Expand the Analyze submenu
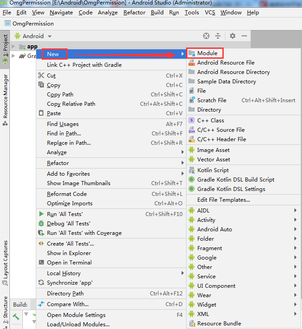This screenshot has height=329, width=302. pos(183,152)
